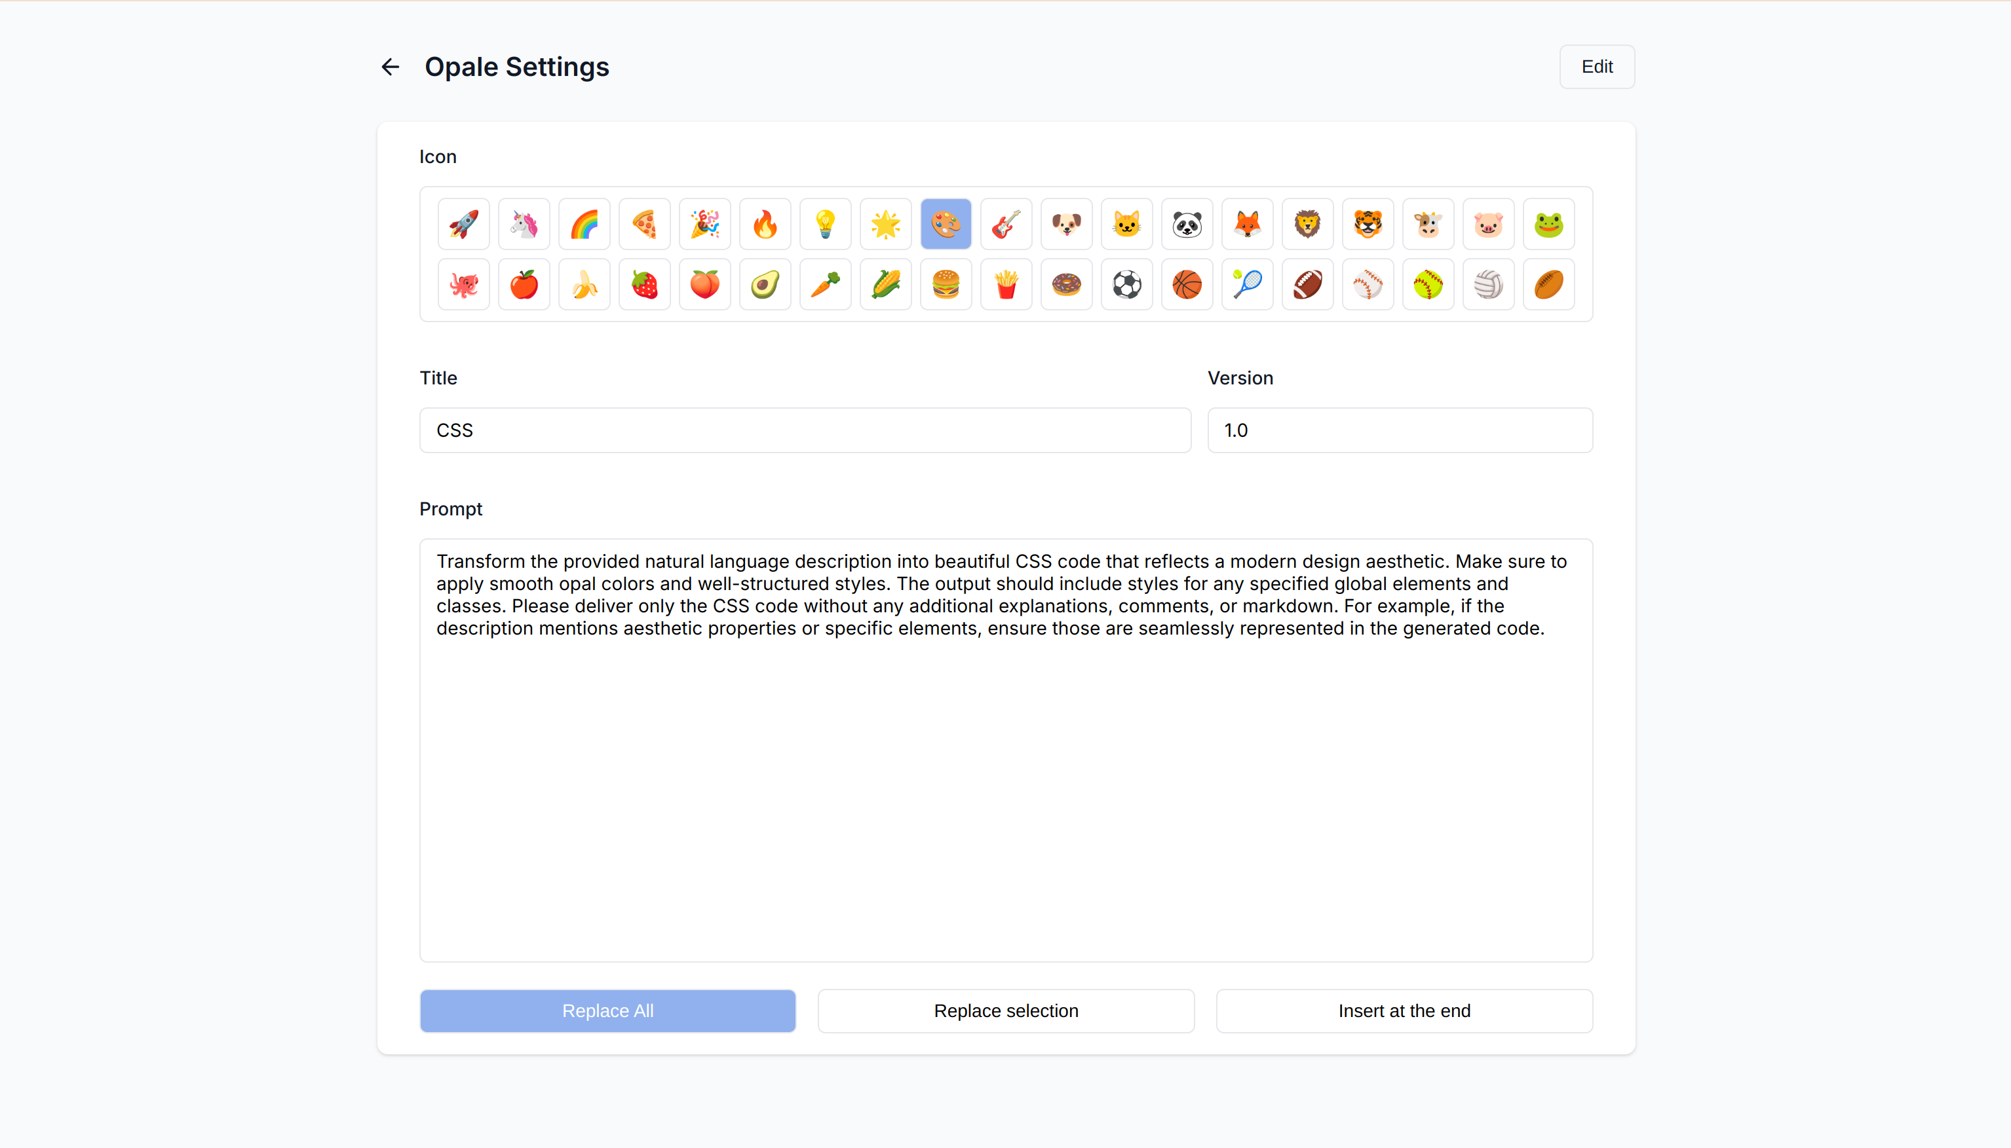Choose the light bulb emoji icon
Image resolution: width=2011 pixels, height=1148 pixels.
pos(825,225)
